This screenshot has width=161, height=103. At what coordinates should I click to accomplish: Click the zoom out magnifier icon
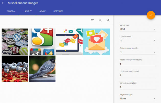point(108,20)
